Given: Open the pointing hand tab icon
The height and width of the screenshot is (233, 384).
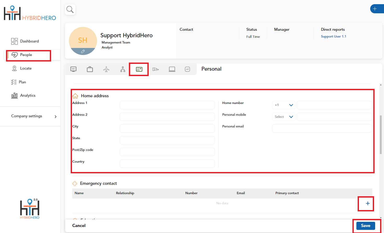Looking at the screenshot, I should tap(155, 69).
